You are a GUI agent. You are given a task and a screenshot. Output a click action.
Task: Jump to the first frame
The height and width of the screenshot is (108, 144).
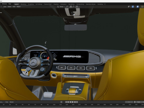click(x=66, y=102)
